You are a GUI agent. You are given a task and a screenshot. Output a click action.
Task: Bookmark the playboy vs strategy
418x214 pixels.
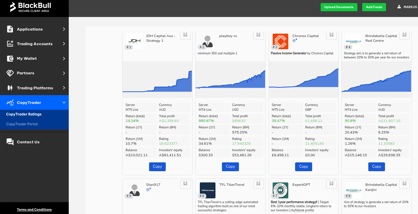tap(258, 35)
